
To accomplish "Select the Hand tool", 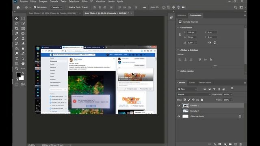I will 23,63.
